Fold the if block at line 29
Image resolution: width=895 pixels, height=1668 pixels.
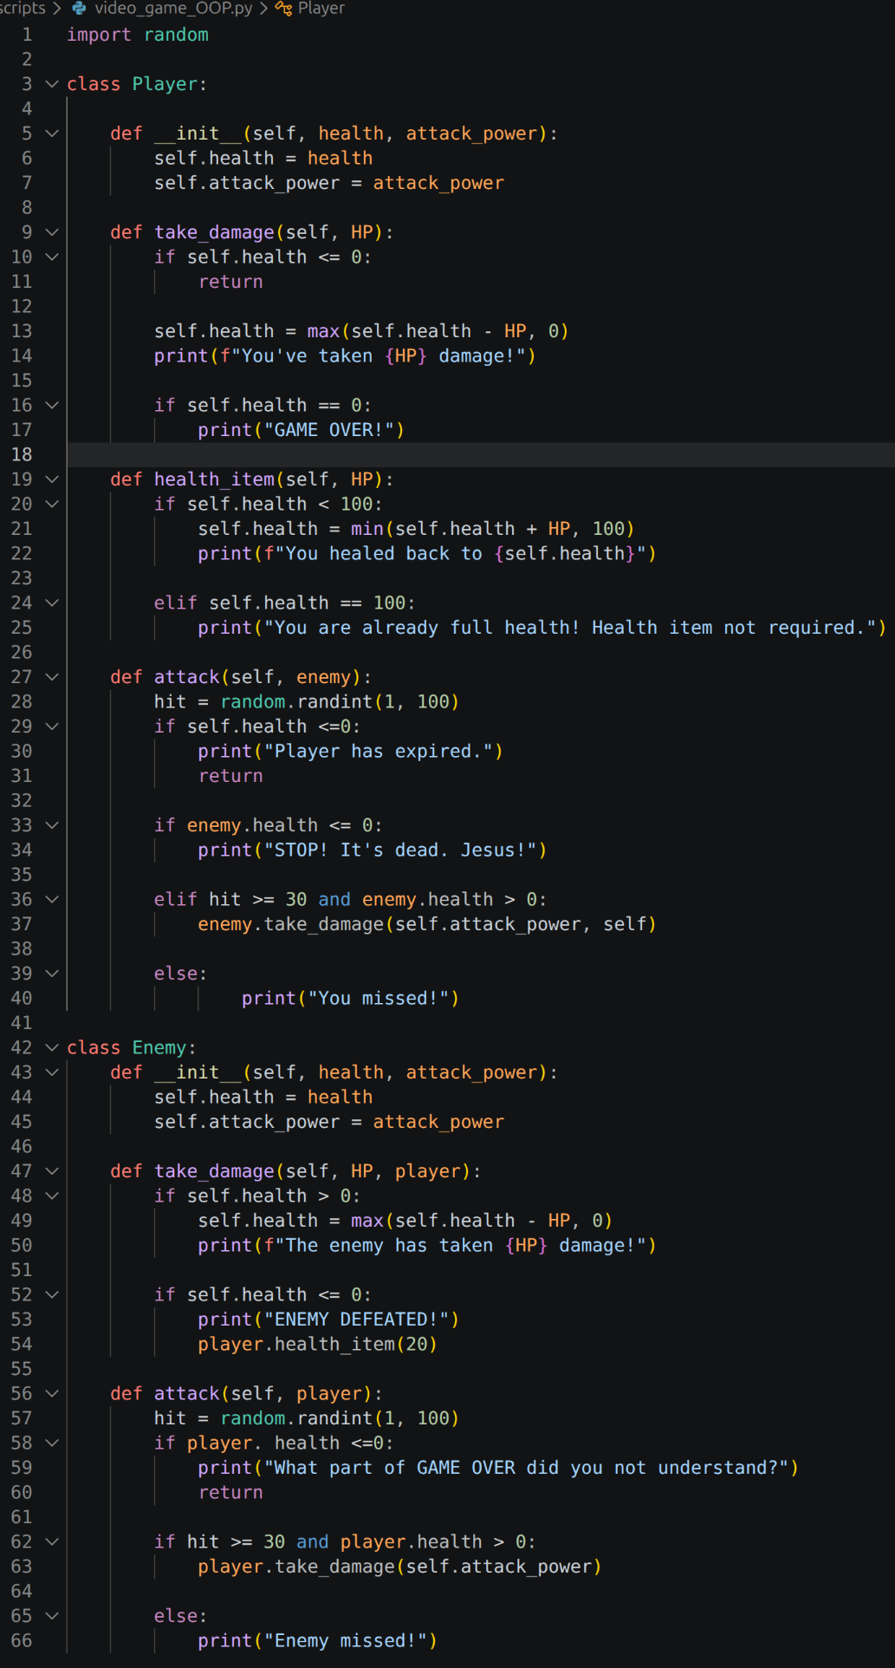click(x=52, y=726)
